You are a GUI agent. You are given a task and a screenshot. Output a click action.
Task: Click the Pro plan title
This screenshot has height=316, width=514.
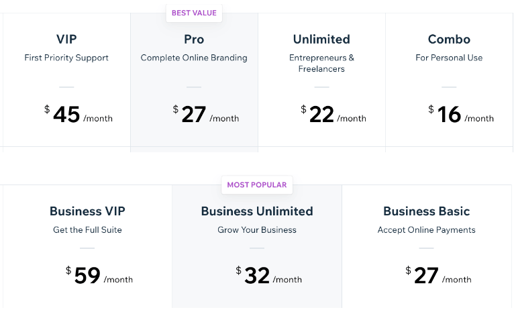194,39
